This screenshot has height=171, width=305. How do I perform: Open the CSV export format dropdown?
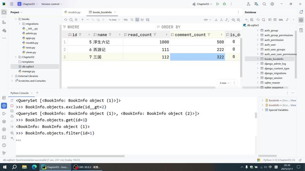[x=207, y=20]
